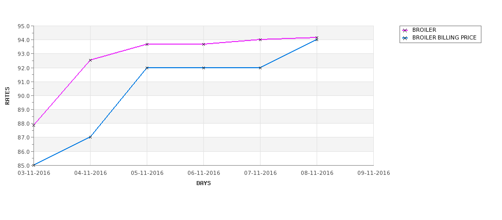Click the DAYS axis title

pyautogui.click(x=203, y=184)
